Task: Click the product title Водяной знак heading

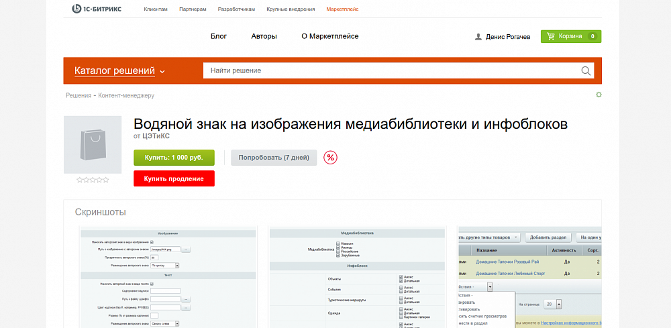Action: point(350,124)
